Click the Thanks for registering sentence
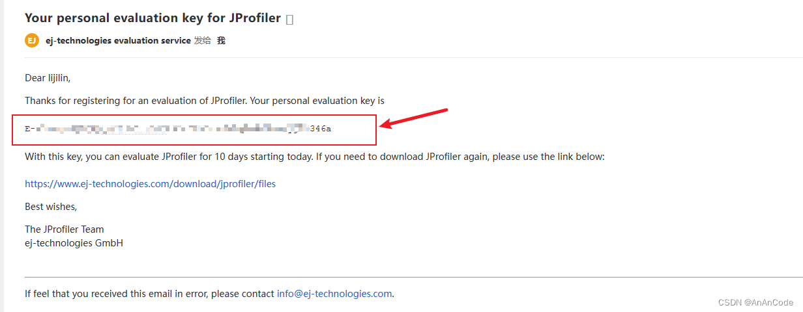 (205, 101)
